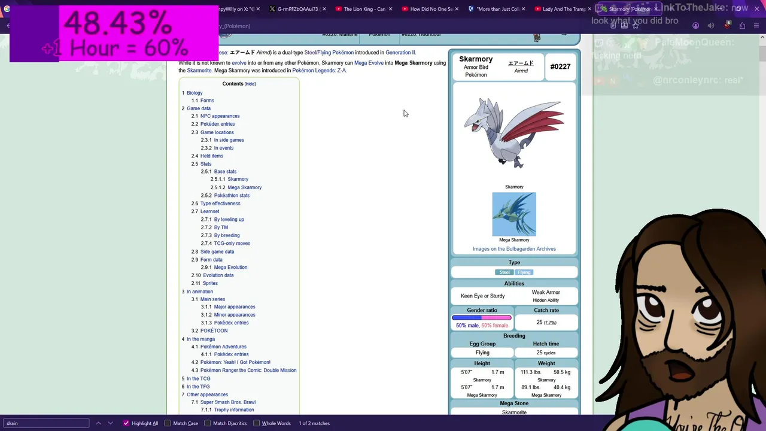Follow the Mega Evolve link in intro
766x431 pixels.
[369, 63]
